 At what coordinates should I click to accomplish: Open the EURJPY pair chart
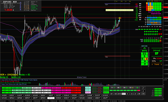98,95
